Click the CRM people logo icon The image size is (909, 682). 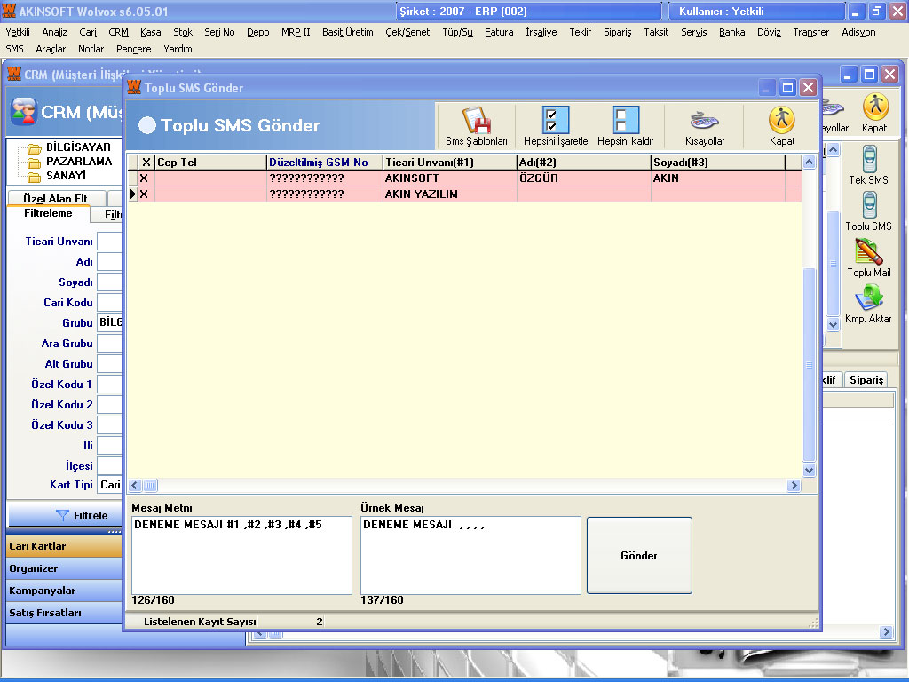click(24, 111)
